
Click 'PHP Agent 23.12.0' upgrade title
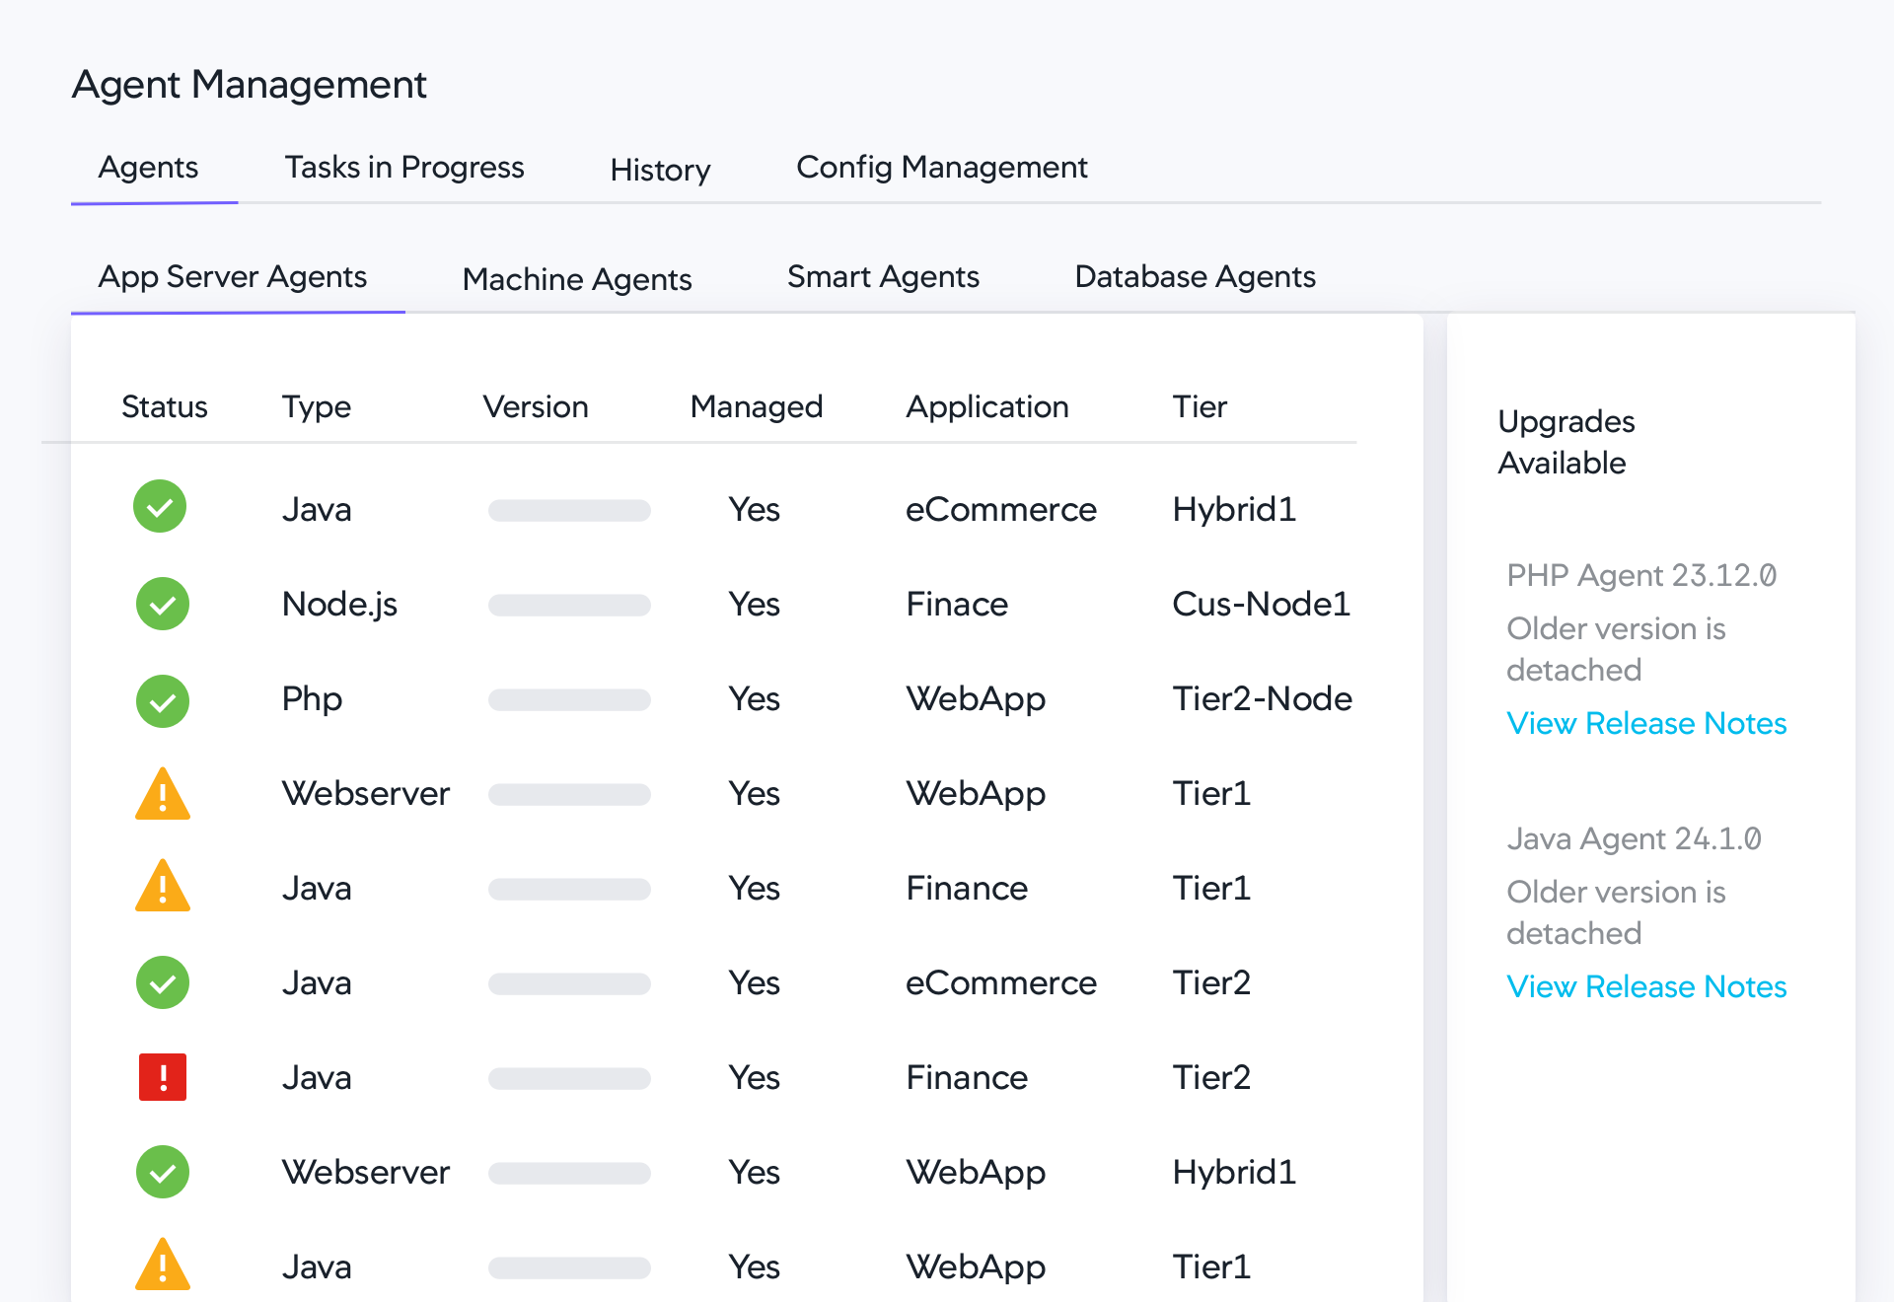coord(1641,576)
